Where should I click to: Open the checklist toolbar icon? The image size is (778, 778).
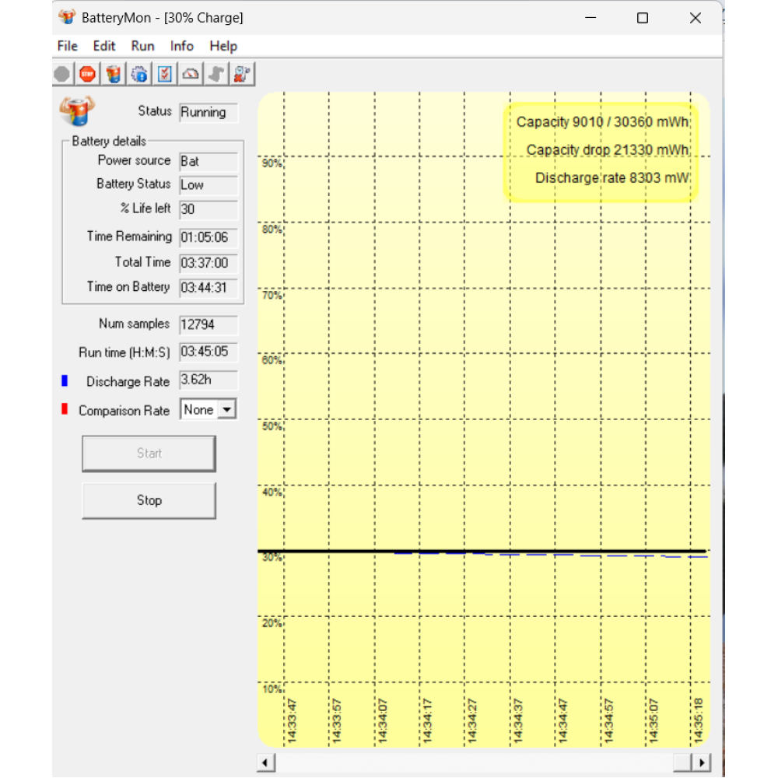click(165, 75)
